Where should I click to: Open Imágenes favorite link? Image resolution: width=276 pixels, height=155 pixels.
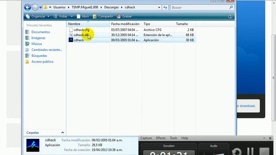pos(38,38)
